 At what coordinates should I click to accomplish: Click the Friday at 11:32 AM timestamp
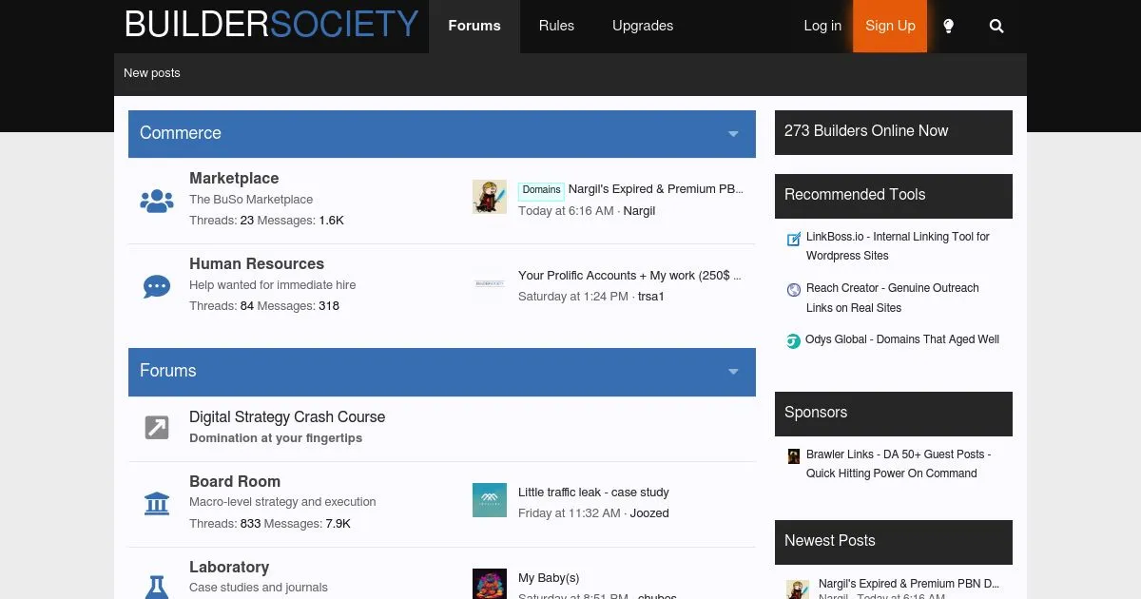tap(570, 513)
